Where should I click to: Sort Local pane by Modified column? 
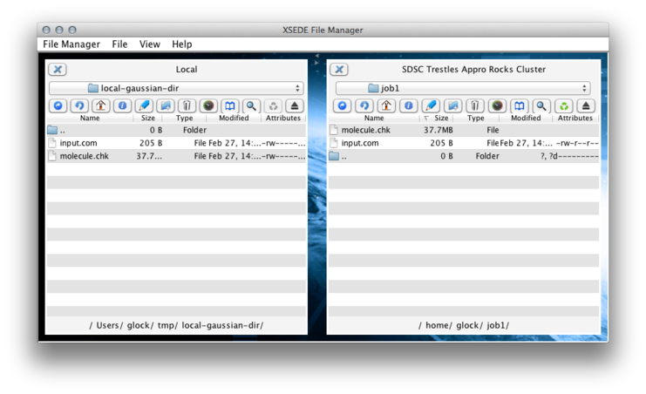[234, 118]
